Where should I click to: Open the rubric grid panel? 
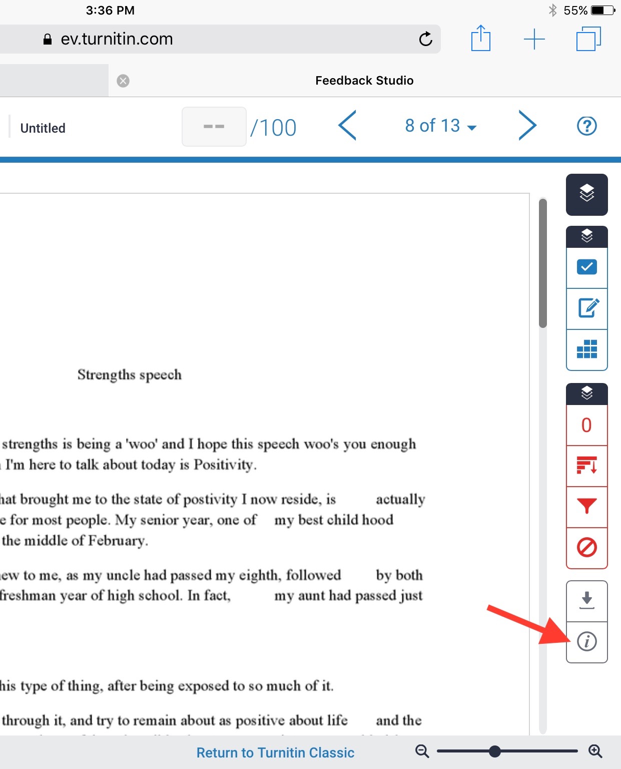tap(586, 350)
